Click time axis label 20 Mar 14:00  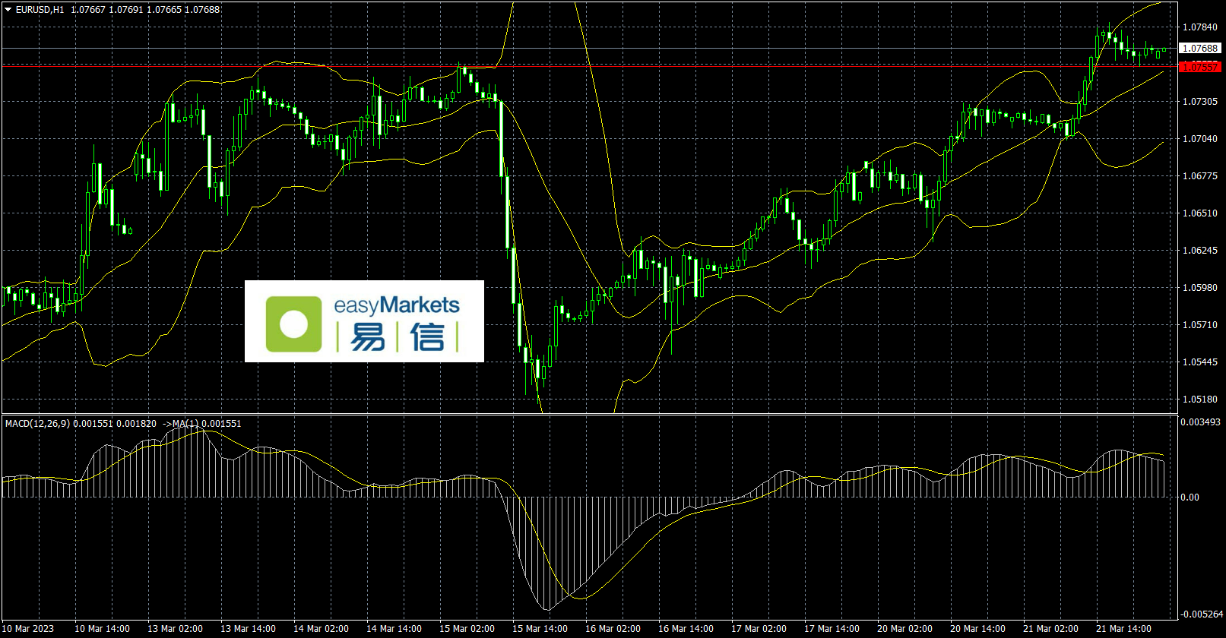point(977,629)
